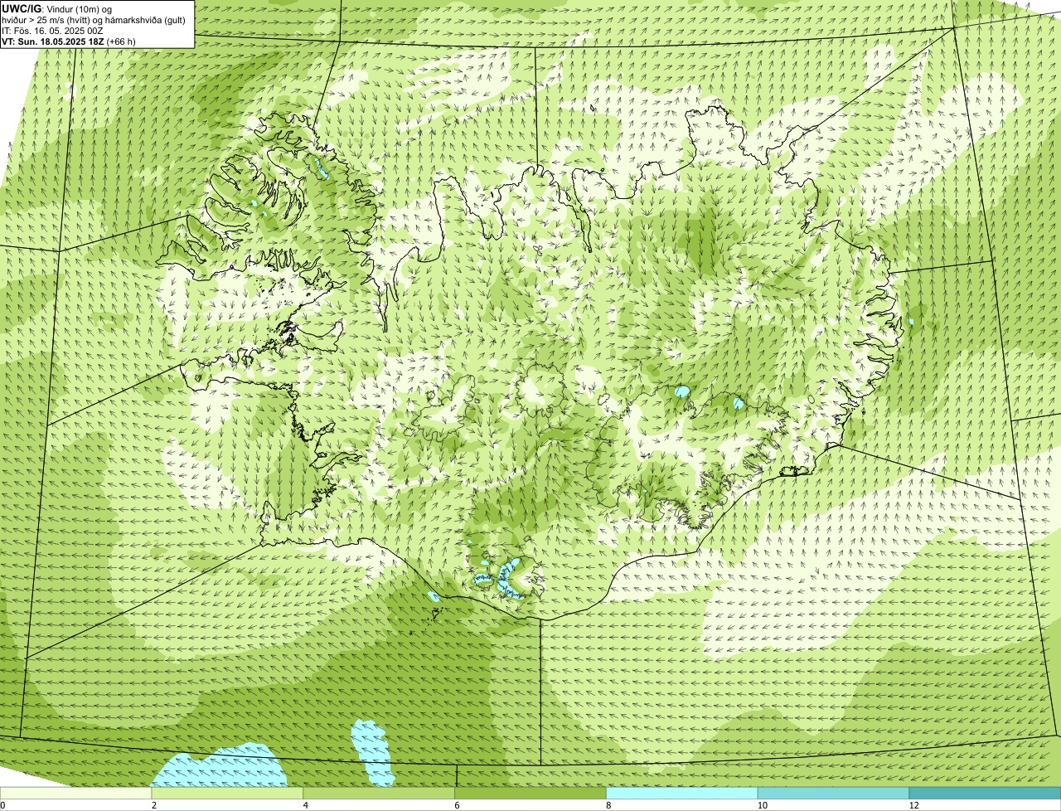Click the "IT: Fös. 16. 05. 2025 00Z" line
Image resolution: width=1061 pixels, height=811 pixels.
click(52, 30)
